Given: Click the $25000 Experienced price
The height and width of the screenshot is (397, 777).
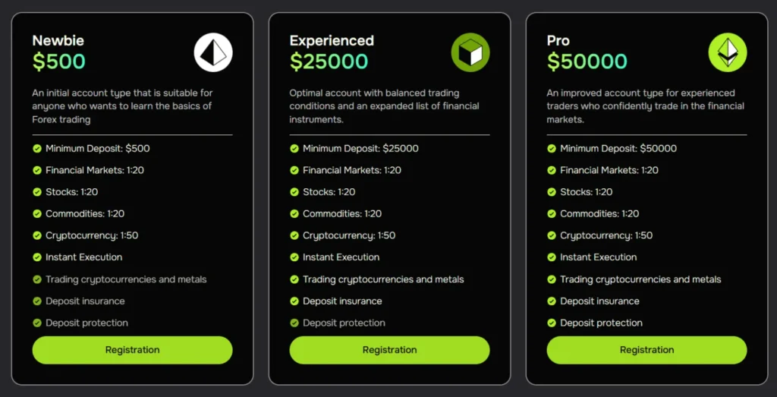Looking at the screenshot, I should pos(329,61).
